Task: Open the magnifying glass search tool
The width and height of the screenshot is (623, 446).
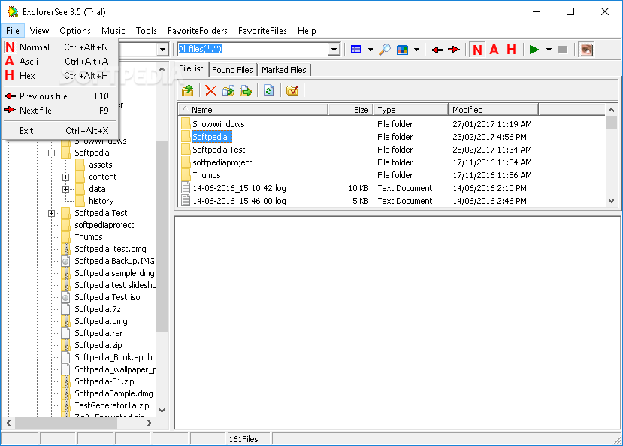Action: coord(385,50)
